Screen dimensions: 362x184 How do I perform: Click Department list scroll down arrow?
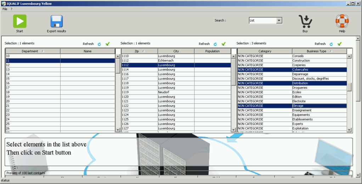tap(118, 130)
